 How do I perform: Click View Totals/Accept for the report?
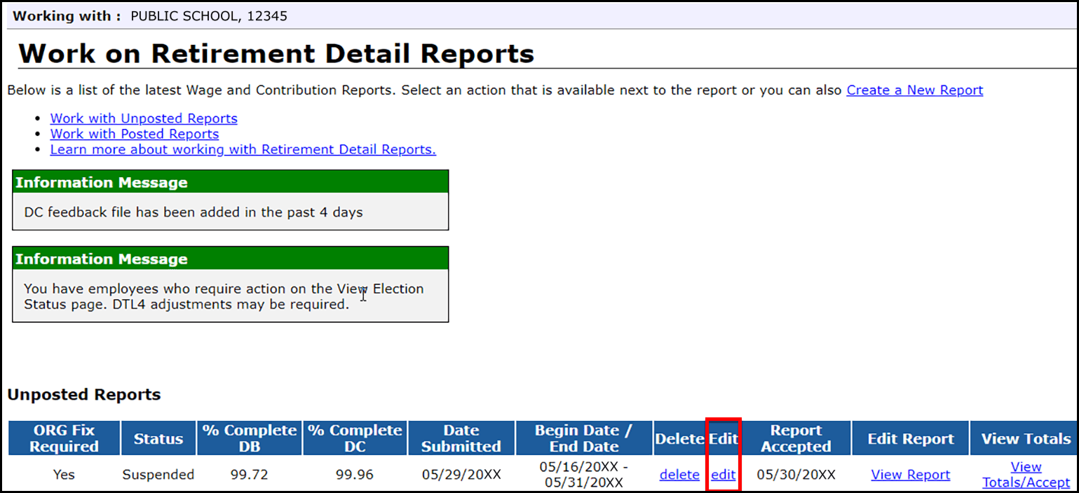(1025, 474)
